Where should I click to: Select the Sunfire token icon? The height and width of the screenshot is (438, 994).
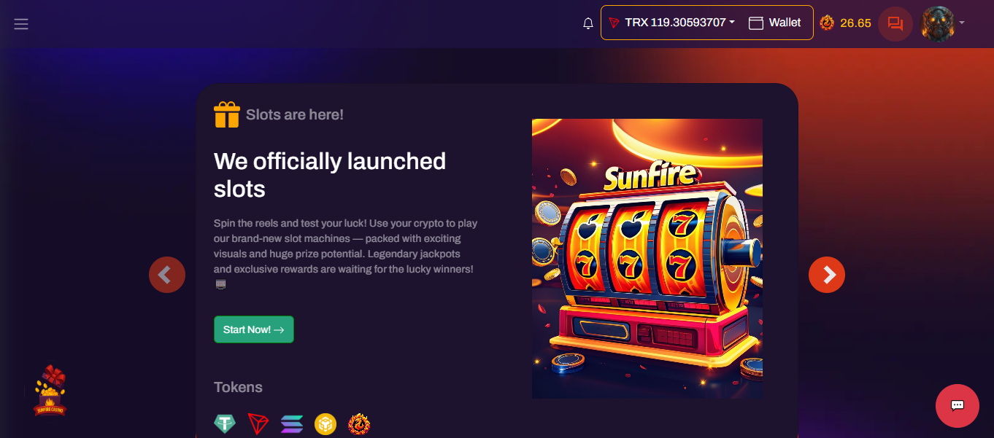click(359, 423)
